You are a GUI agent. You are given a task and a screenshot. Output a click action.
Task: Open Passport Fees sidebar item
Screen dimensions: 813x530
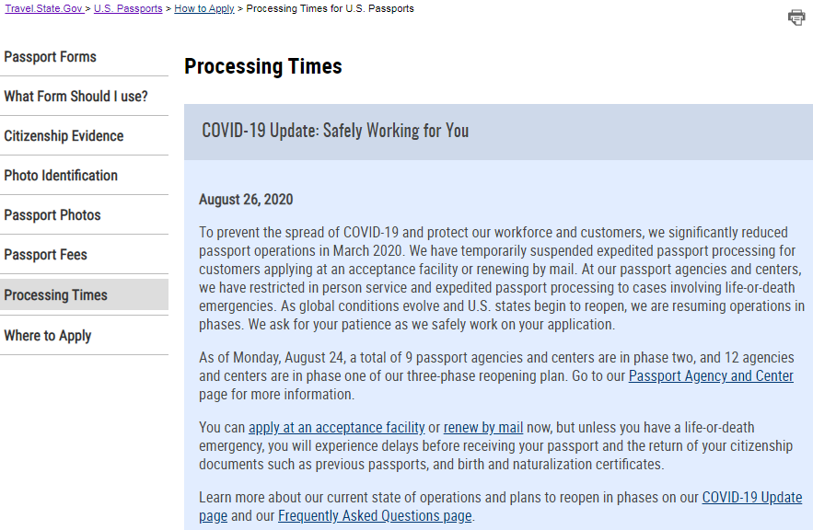[45, 255]
